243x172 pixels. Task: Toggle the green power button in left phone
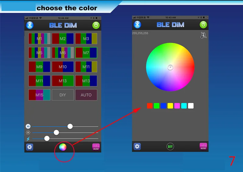pos(96,25)
